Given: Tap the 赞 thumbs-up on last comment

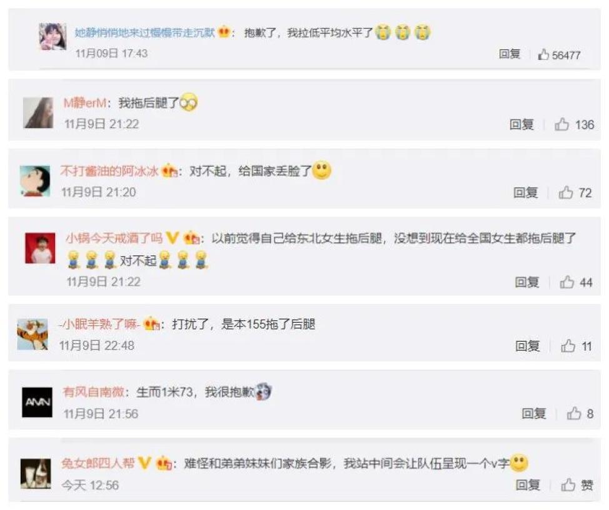Looking at the screenshot, I should pyautogui.click(x=577, y=485).
